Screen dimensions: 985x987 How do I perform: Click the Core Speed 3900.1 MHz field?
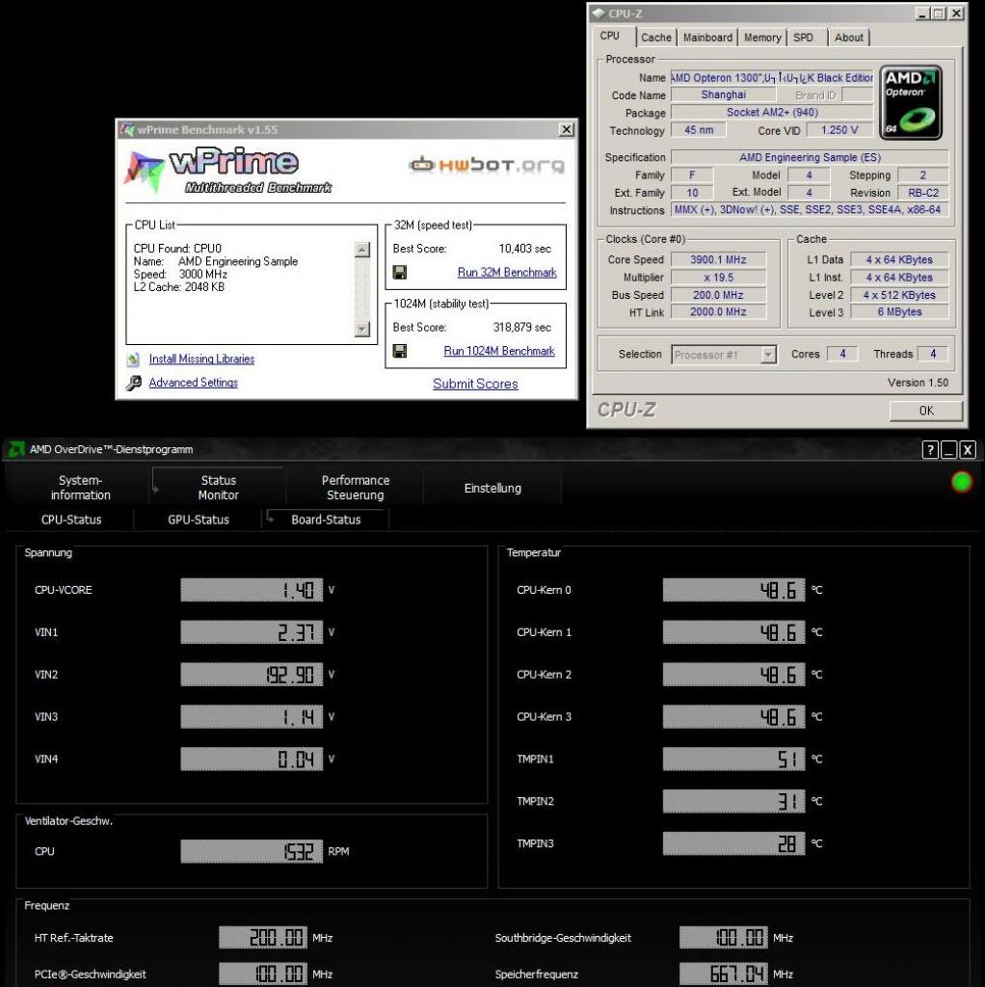(x=718, y=259)
